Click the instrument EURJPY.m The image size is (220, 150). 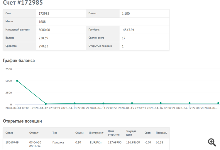(x=96, y=142)
